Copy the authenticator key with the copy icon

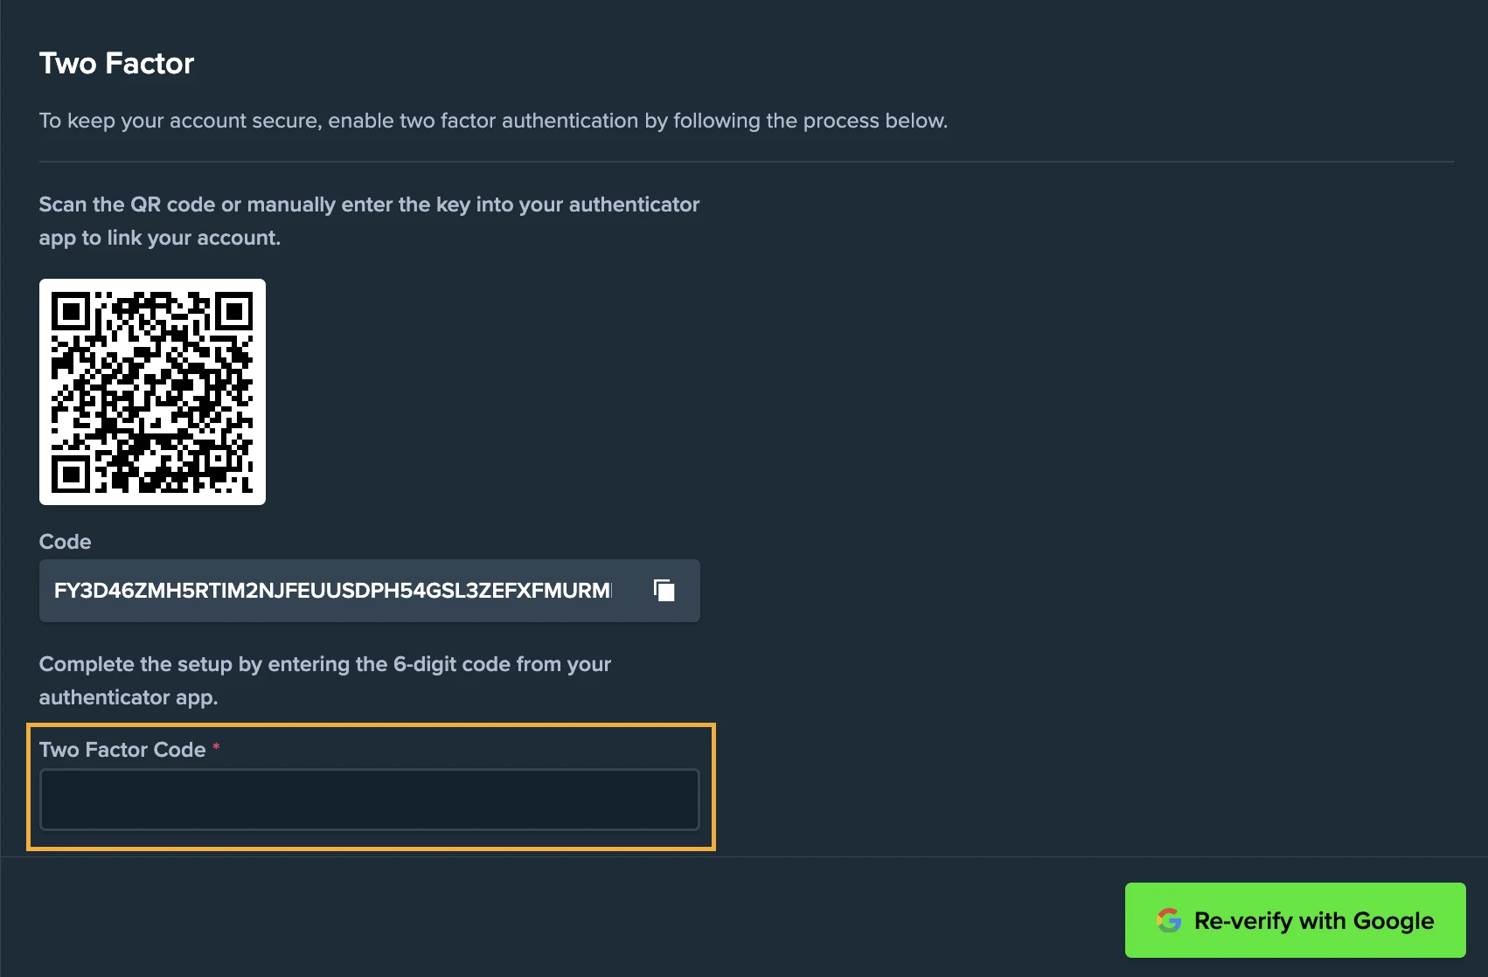click(664, 591)
